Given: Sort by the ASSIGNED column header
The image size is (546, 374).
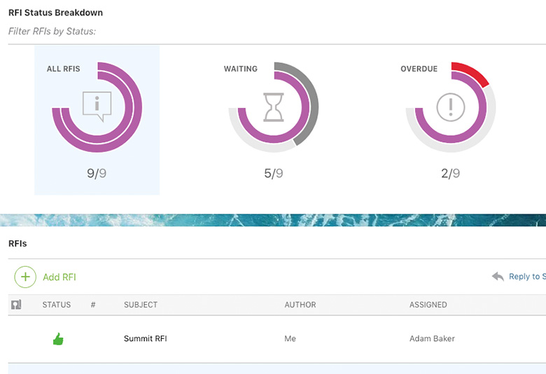Looking at the screenshot, I should click(x=428, y=305).
